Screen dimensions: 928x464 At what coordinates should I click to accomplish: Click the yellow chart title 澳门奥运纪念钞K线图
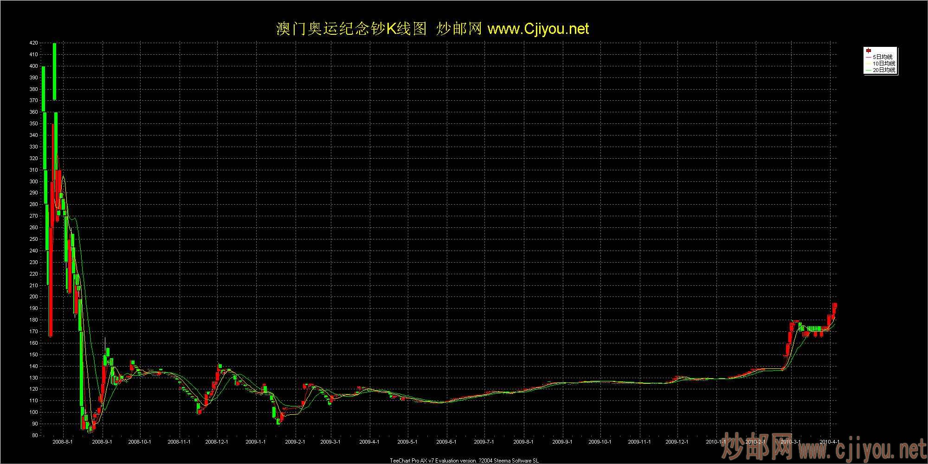coord(351,29)
